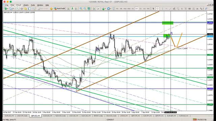Screen dimensions: 216x121
Task: Click the Zoom Out magnifier icon
Action: click(x=85, y=9)
